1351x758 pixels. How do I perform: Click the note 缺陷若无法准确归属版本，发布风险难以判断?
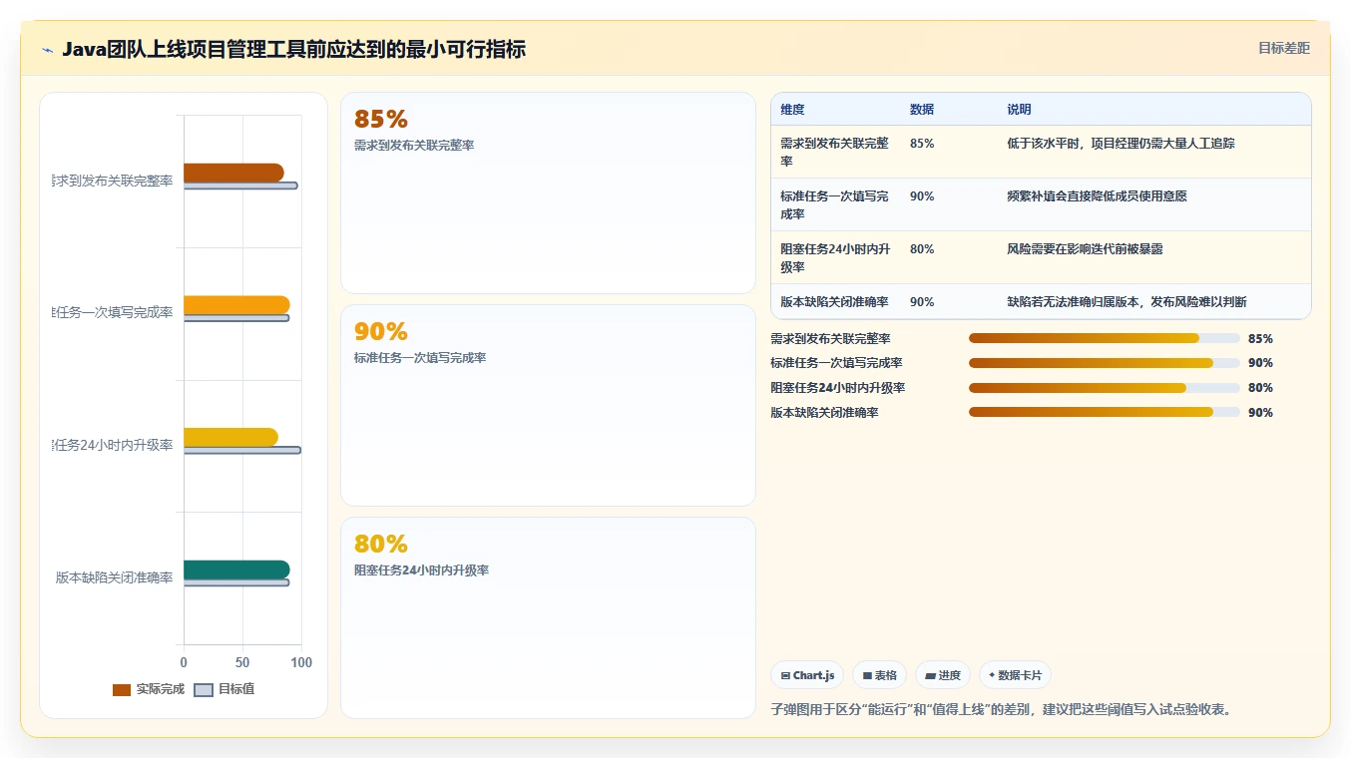coord(1126,301)
